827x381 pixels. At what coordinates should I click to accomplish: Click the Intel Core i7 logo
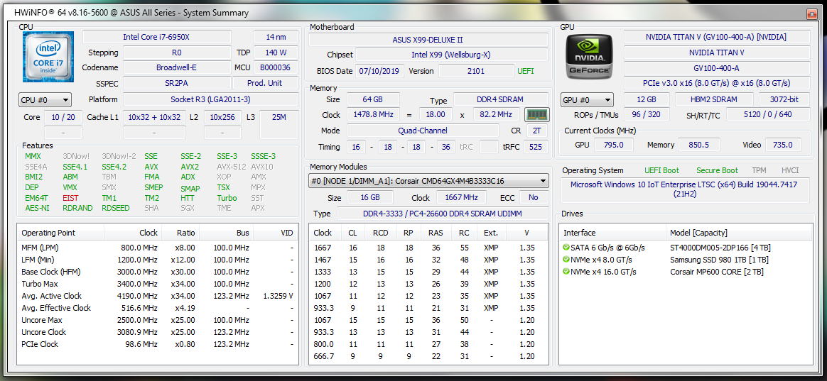tap(48, 57)
